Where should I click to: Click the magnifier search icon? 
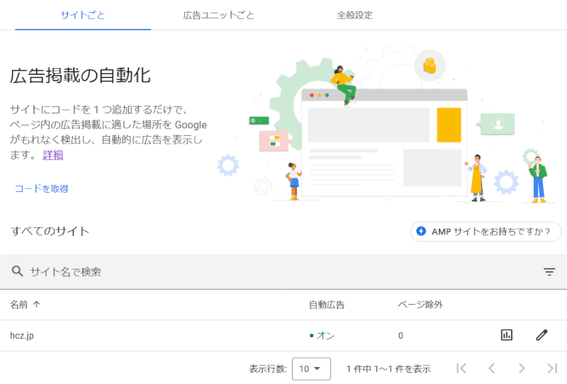[17, 271]
